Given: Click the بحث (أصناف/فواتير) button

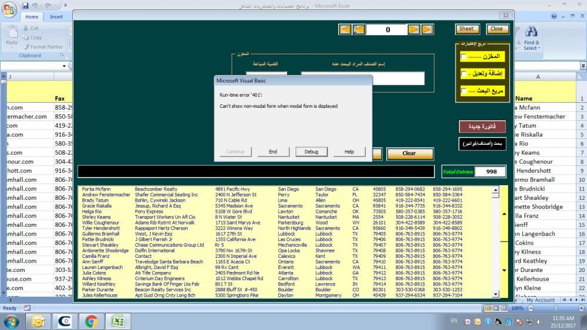Looking at the screenshot, I should 482,144.
